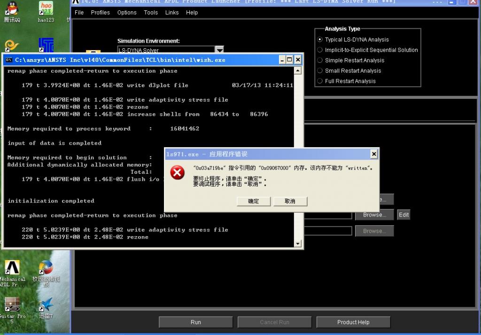
Task: Open the Xunlei 7 blue bird icon
Action: point(46,305)
